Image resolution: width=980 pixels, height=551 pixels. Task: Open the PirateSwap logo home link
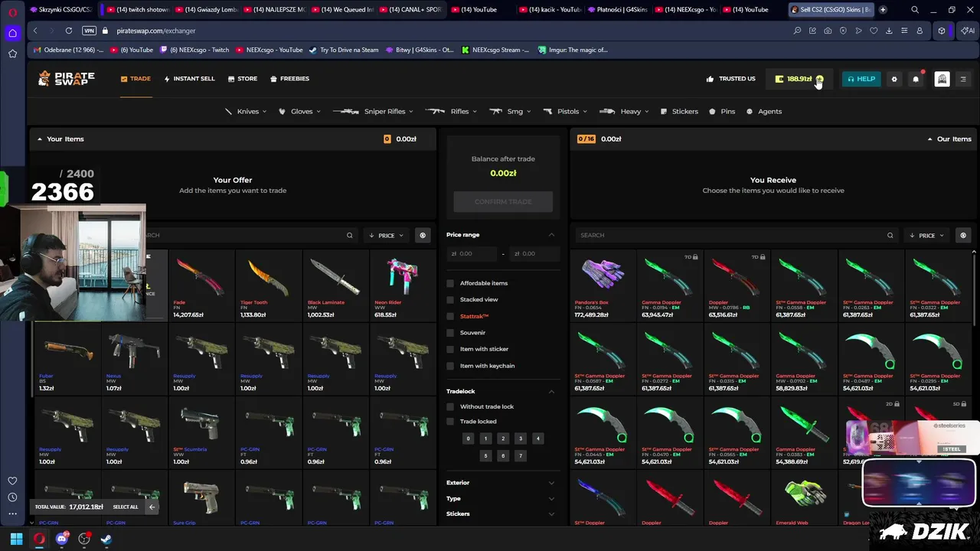pyautogui.click(x=67, y=78)
